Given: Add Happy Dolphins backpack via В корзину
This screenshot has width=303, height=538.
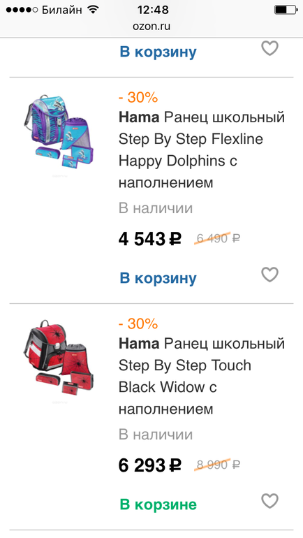Looking at the screenshot, I should tap(158, 278).
